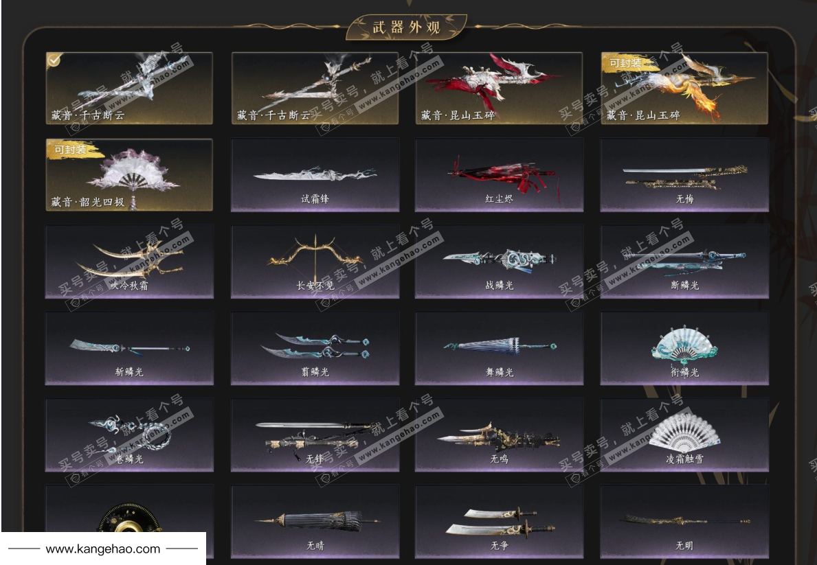
Task: Click 可封装 badge on 藏音·昆山玉碎 phoenix card
Action: tap(625, 63)
